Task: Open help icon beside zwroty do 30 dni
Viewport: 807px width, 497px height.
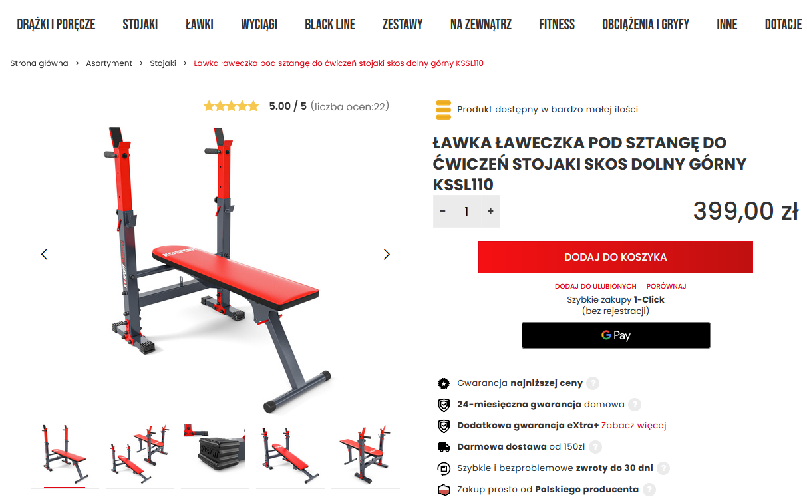Action: [663, 468]
